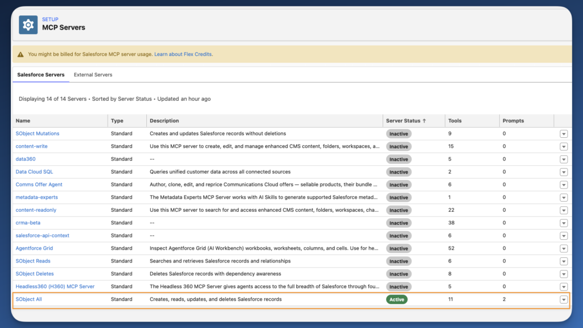Show actions menu for Agentforce Grid row
This screenshot has height=328, width=583.
(x=564, y=248)
